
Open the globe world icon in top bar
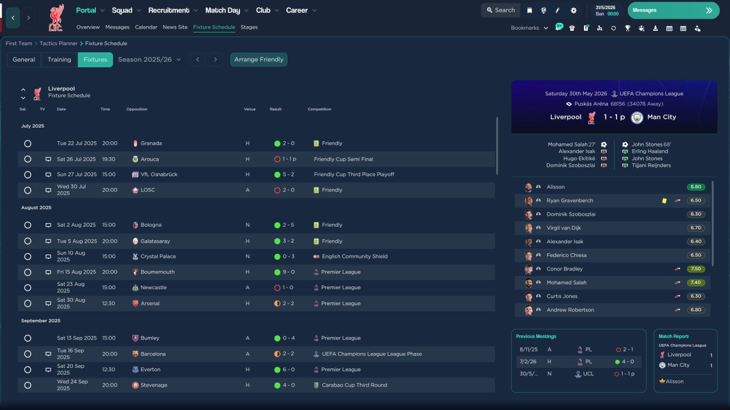tap(544, 10)
